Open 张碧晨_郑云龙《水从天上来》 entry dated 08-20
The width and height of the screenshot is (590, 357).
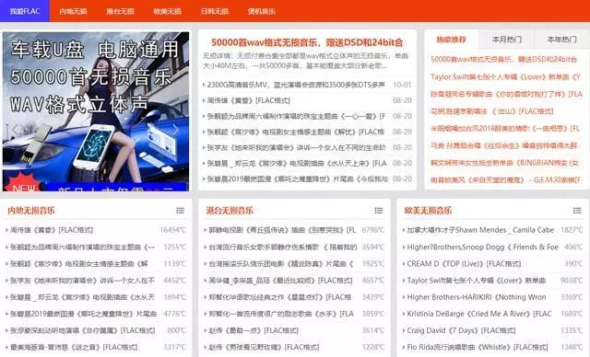click(296, 163)
